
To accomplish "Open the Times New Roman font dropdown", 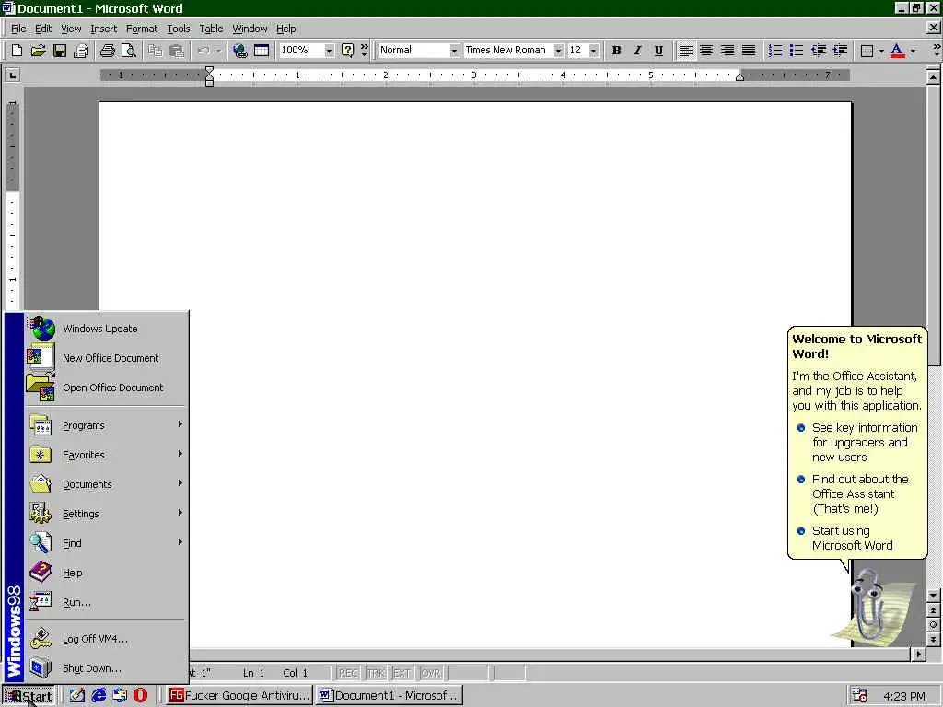I will tap(559, 51).
